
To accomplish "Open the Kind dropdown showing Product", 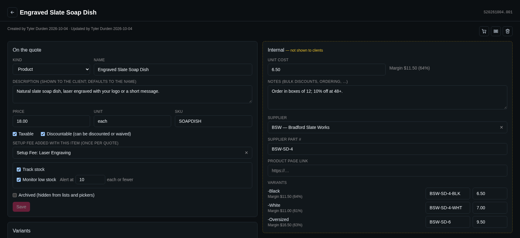I will [51, 69].
